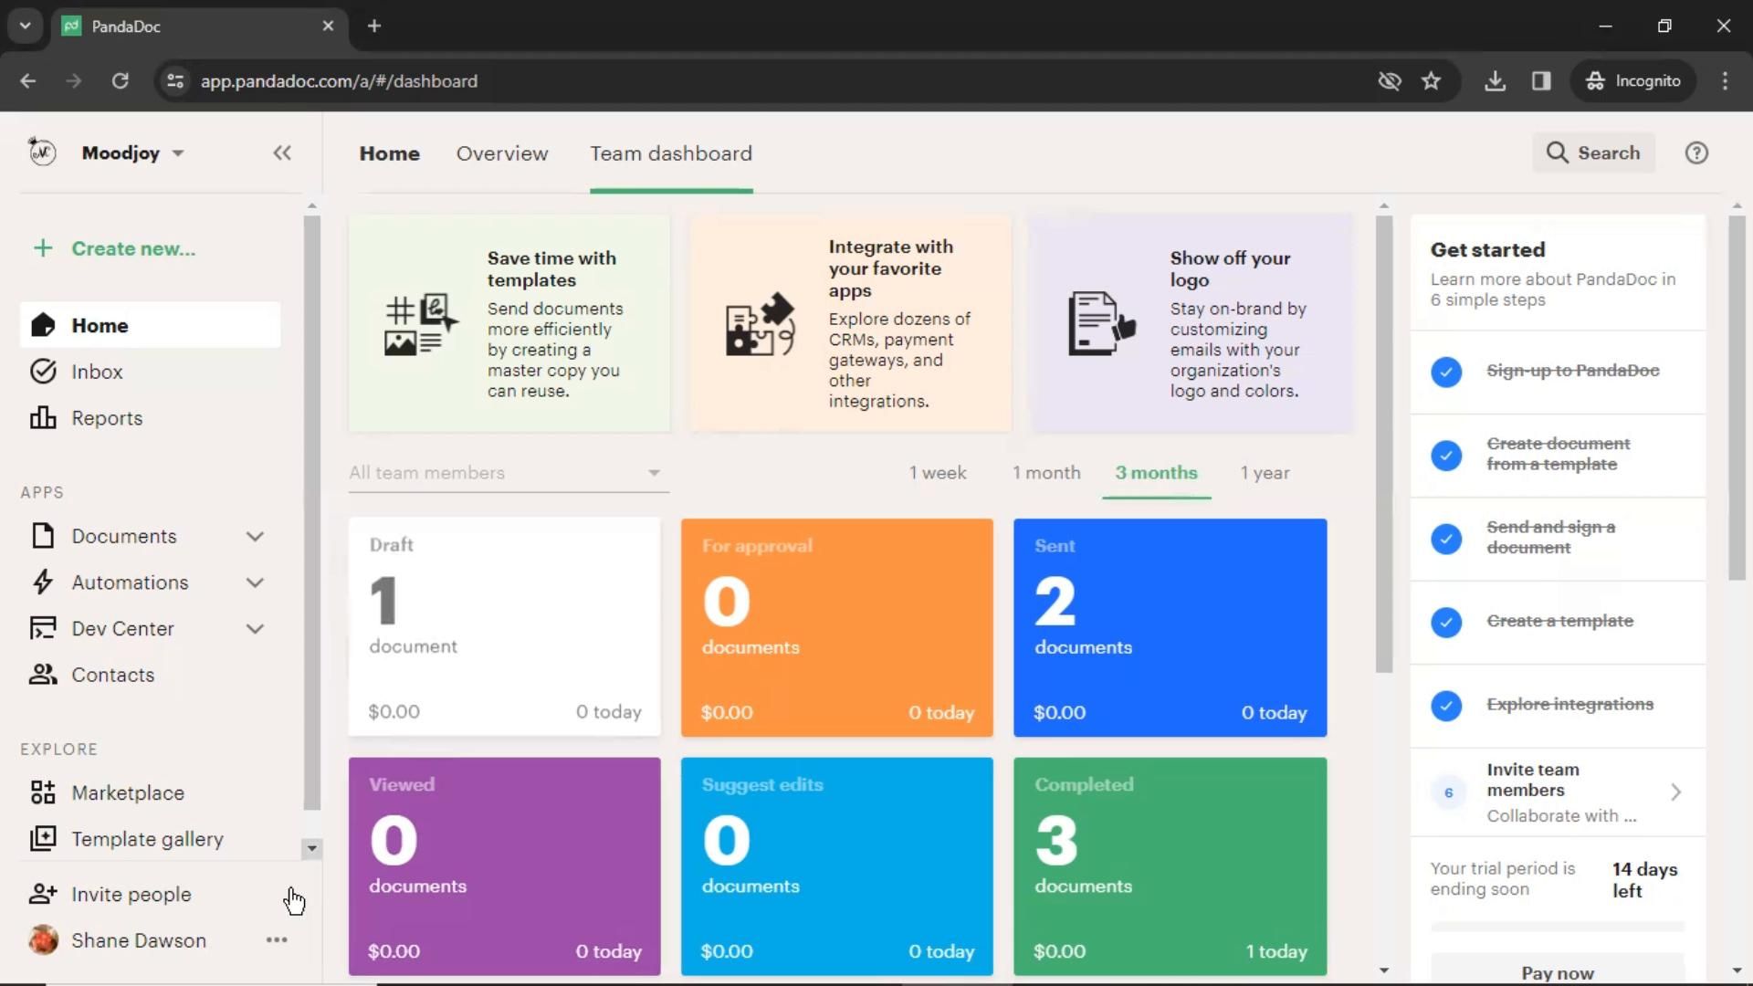Open the Contacts section
Screen dimensions: 1753x986
[x=112, y=674]
